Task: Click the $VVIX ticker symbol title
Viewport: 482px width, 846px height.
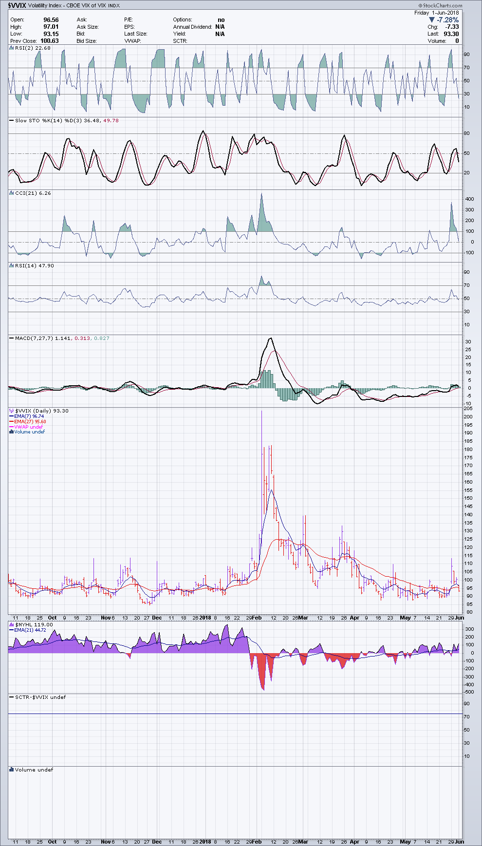Action: pyautogui.click(x=17, y=6)
